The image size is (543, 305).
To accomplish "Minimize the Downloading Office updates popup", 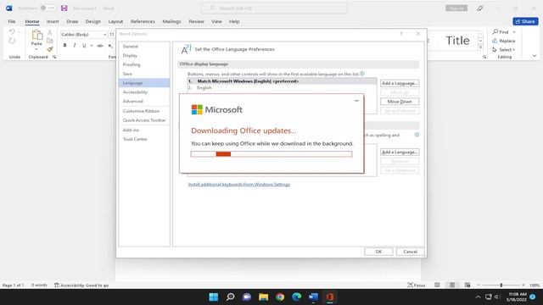I will [356, 101].
